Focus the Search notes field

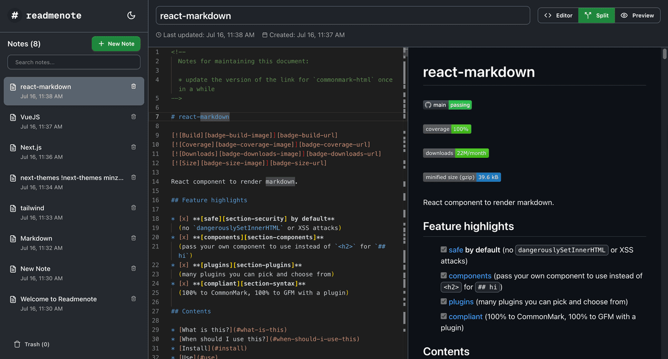pos(74,62)
